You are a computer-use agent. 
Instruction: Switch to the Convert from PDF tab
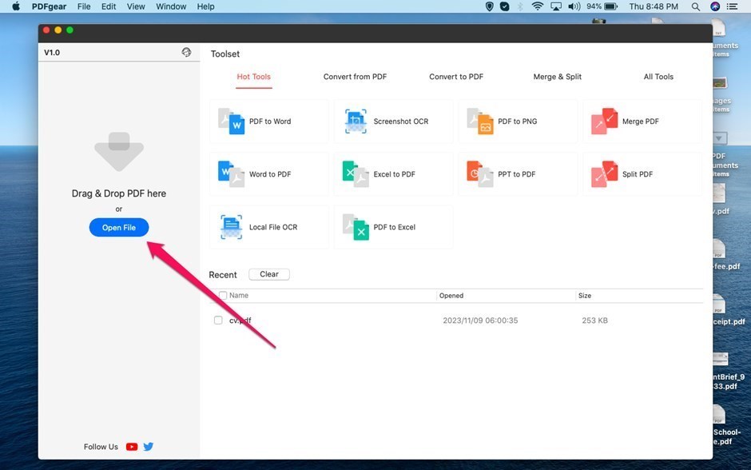(x=355, y=77)
